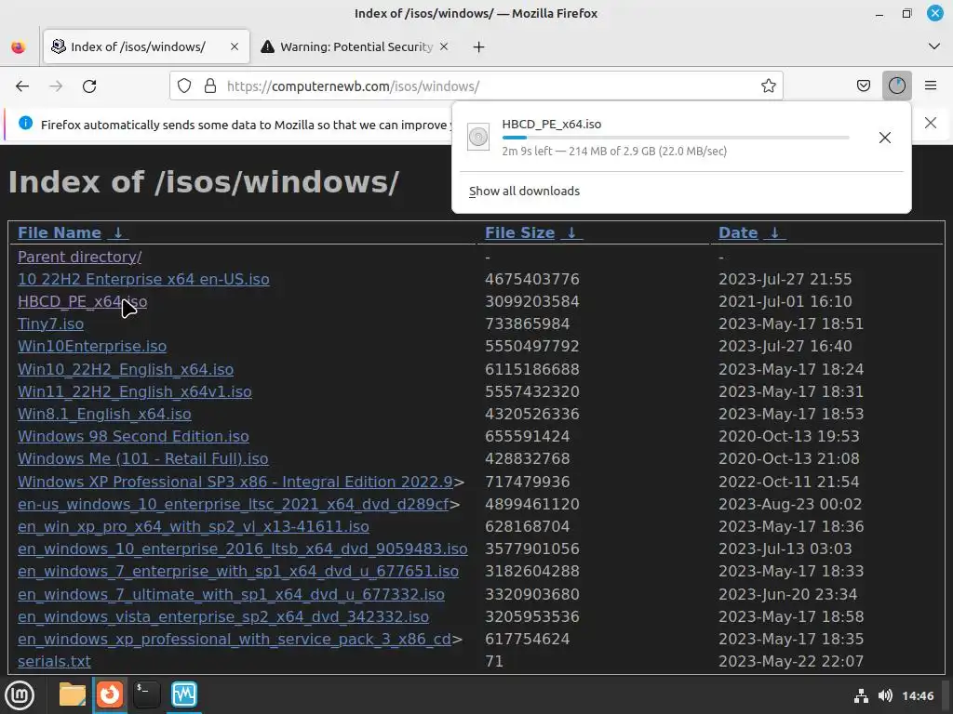View site security padlock info
953x714 pixels.
[x=210, y=86]
